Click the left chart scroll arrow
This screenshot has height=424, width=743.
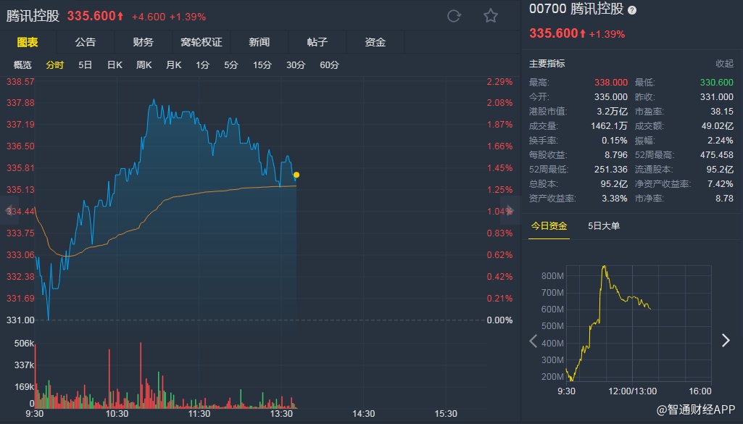pyautogui.click(x=10, y=211)
